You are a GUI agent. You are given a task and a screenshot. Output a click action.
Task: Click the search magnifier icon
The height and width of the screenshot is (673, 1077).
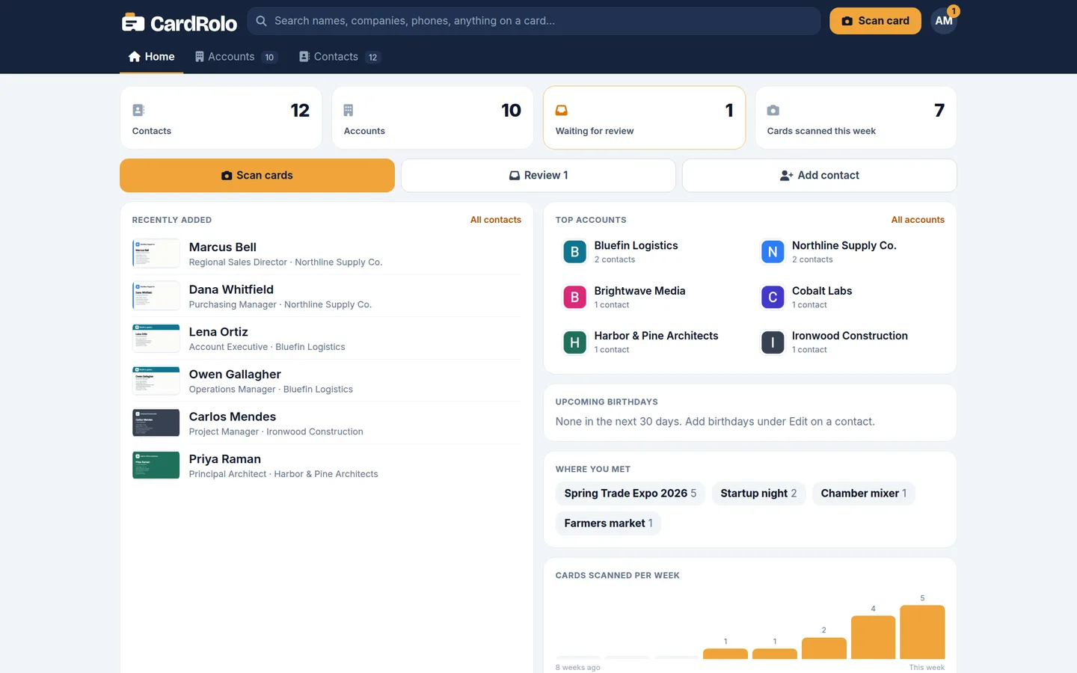pos(261,21)
